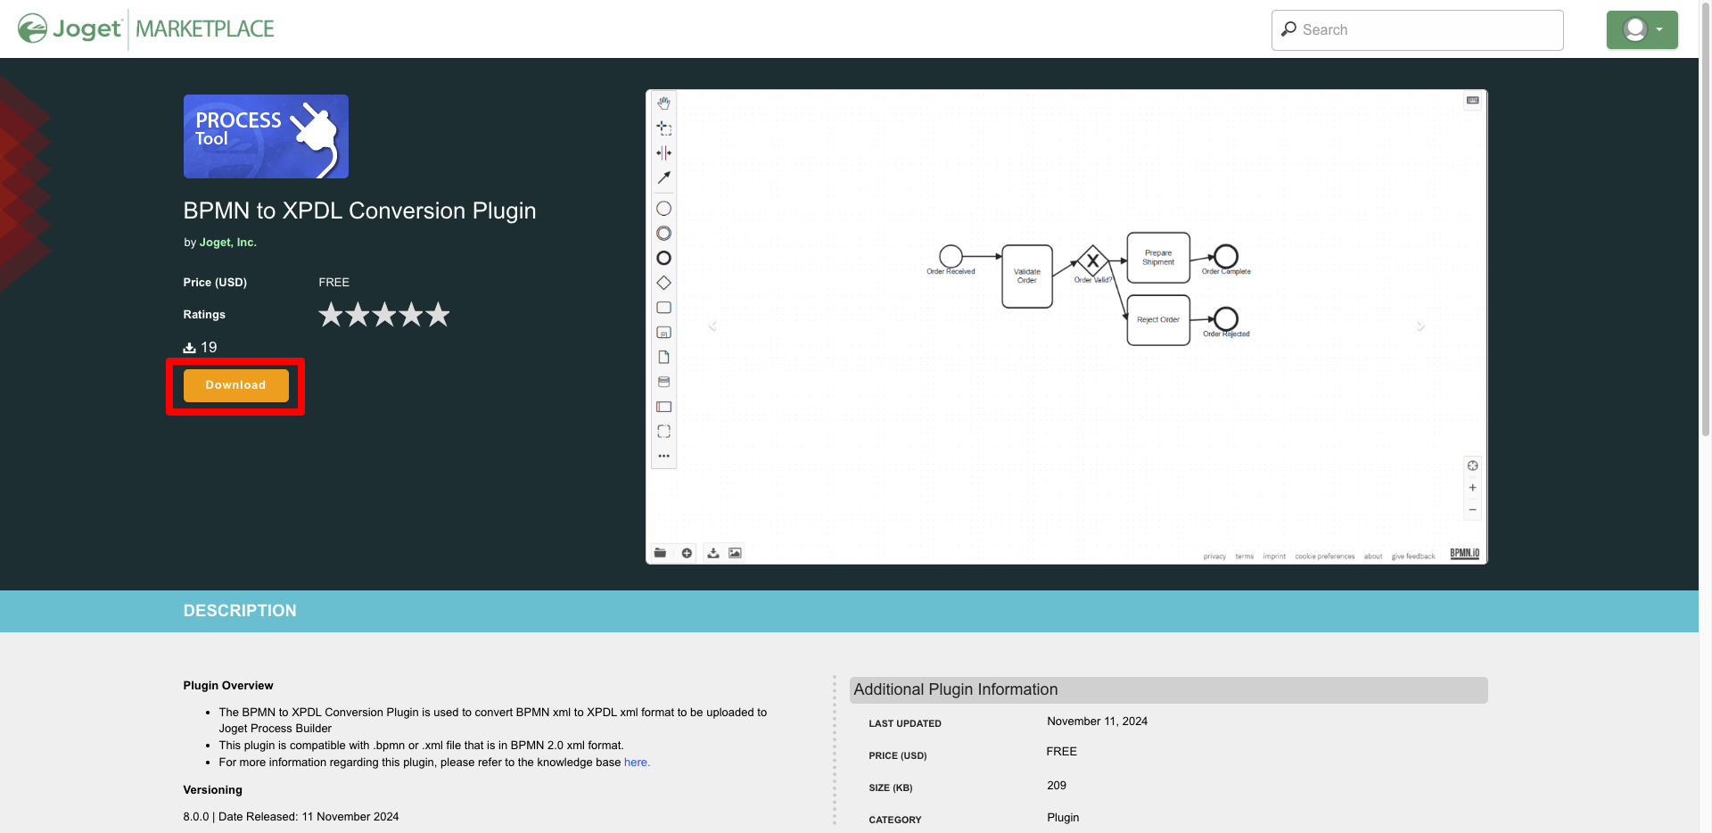Click the size value '209'

click(x=1057, y=786)
